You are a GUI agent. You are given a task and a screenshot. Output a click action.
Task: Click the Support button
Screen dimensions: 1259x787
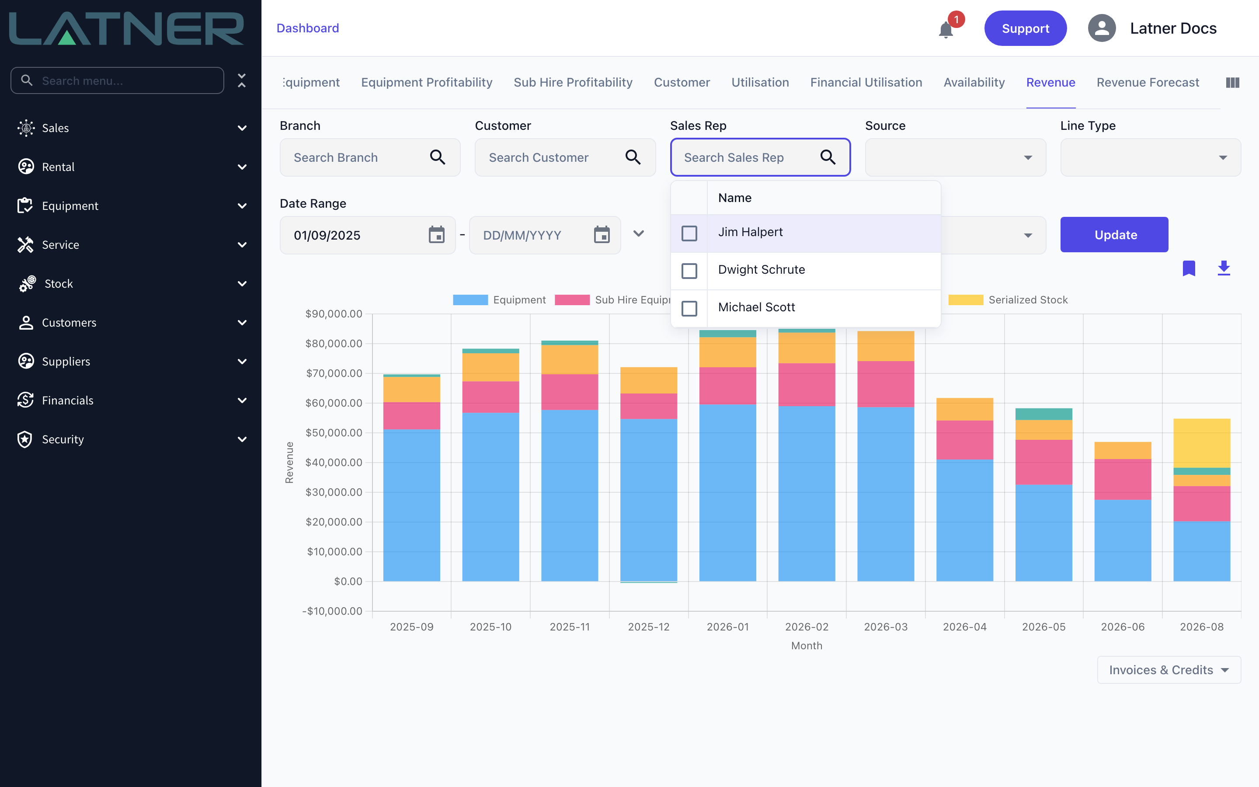click(x=1026, y=28)
